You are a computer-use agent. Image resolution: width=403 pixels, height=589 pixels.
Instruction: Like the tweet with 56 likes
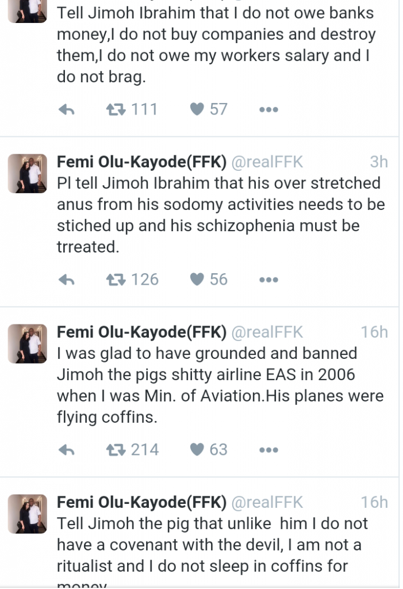[197, 280]
